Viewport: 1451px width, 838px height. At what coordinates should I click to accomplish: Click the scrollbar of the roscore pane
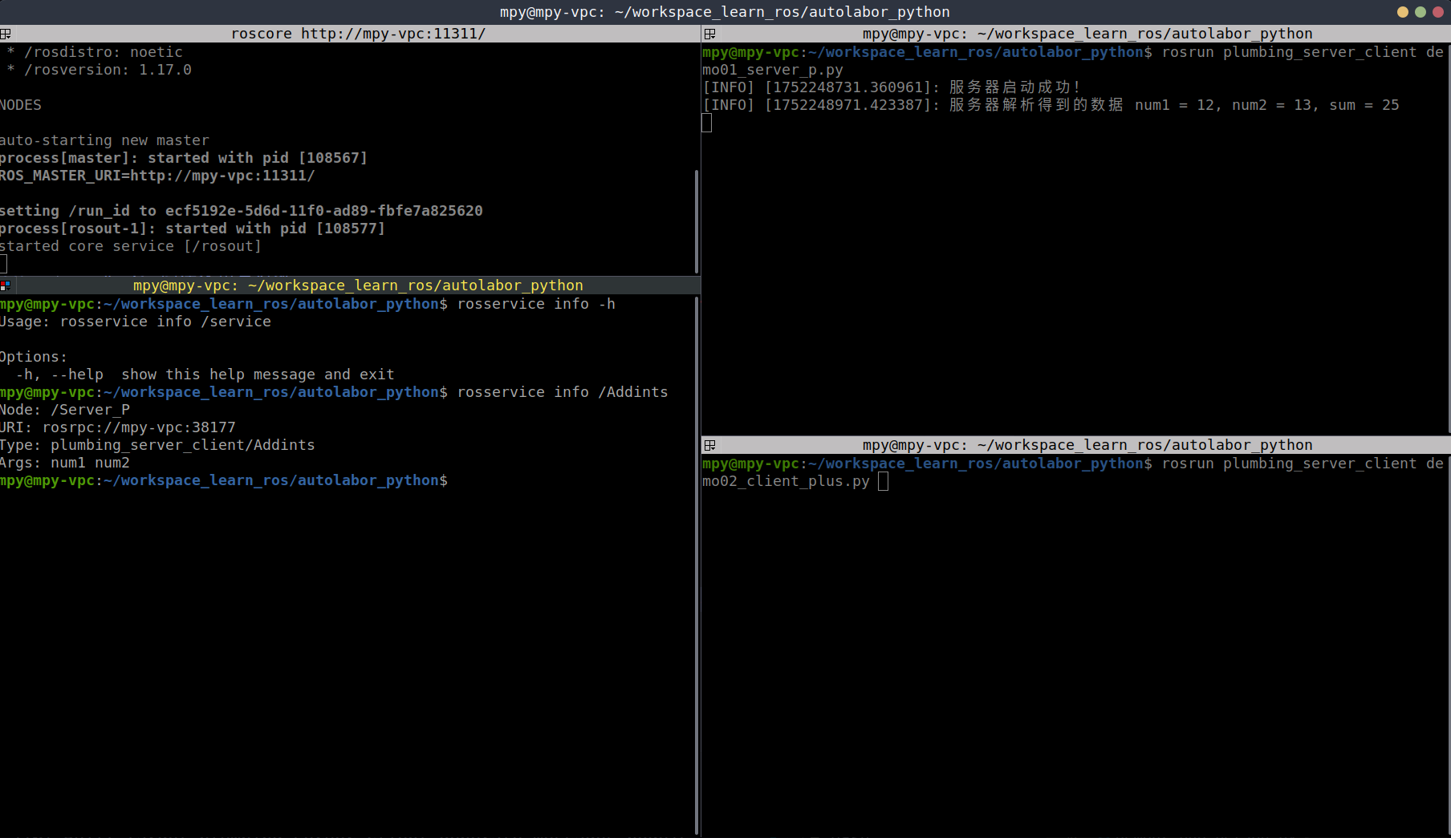click(697, 221)
